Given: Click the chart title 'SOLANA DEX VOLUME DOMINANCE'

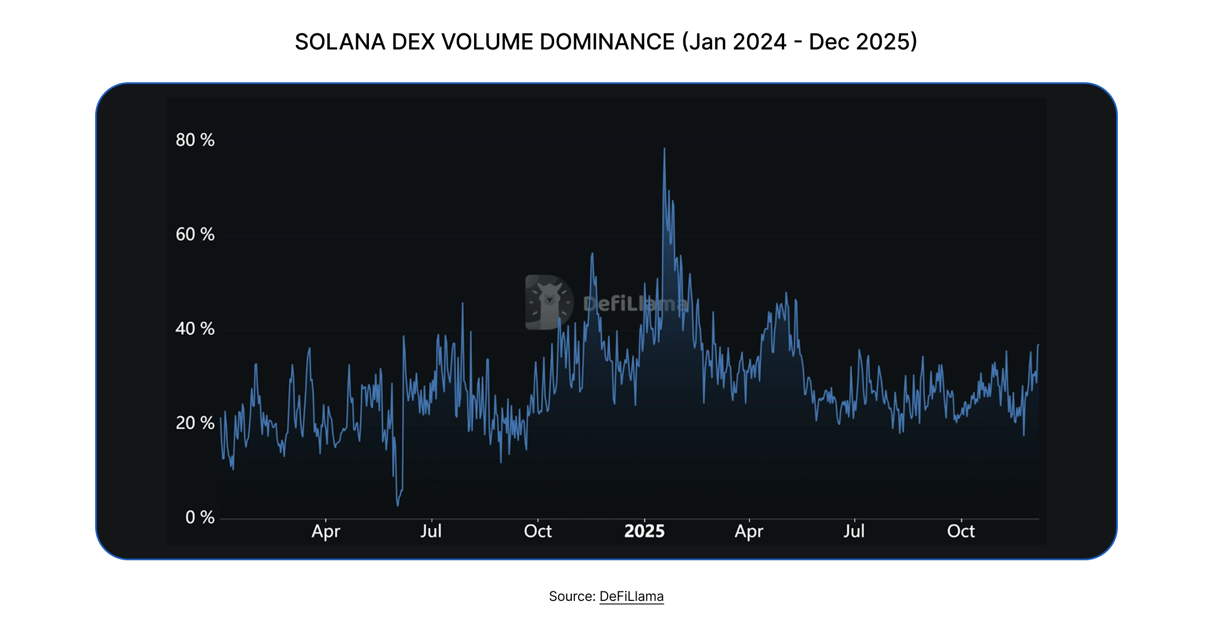Looking at the screenshot, I should [x=485, y=42].
